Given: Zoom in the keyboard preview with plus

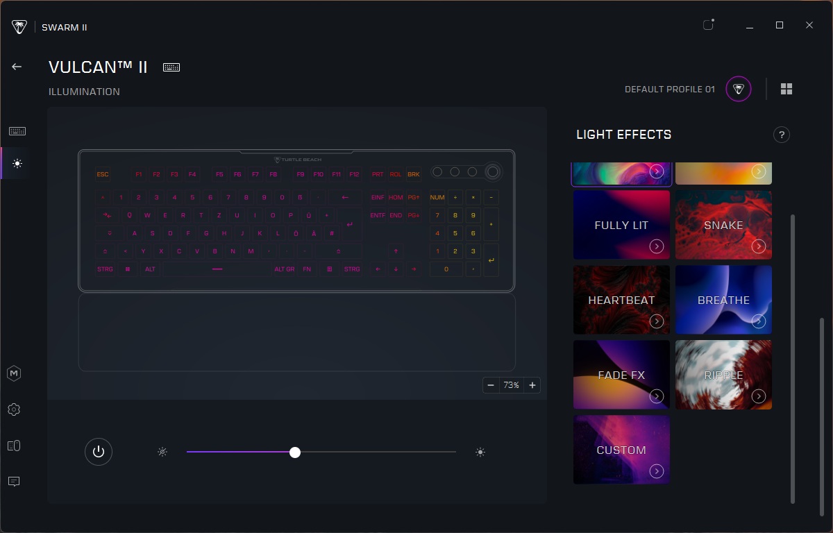Looking at the screenshot, I should click(532, 385).
